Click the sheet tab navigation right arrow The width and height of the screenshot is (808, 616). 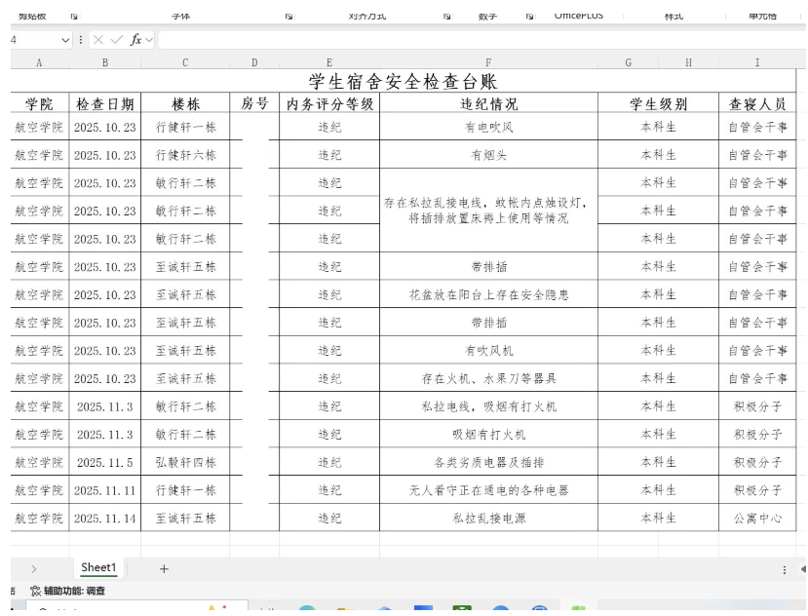pyautogui.click(x=34, y=569)
